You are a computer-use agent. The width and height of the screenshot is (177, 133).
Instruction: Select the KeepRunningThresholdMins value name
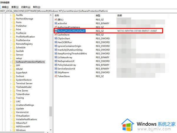72,53
